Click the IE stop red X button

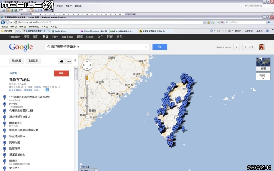[222, 22]
